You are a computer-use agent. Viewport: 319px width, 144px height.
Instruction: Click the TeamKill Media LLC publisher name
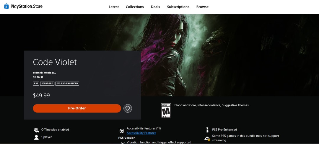pos(44,73)
